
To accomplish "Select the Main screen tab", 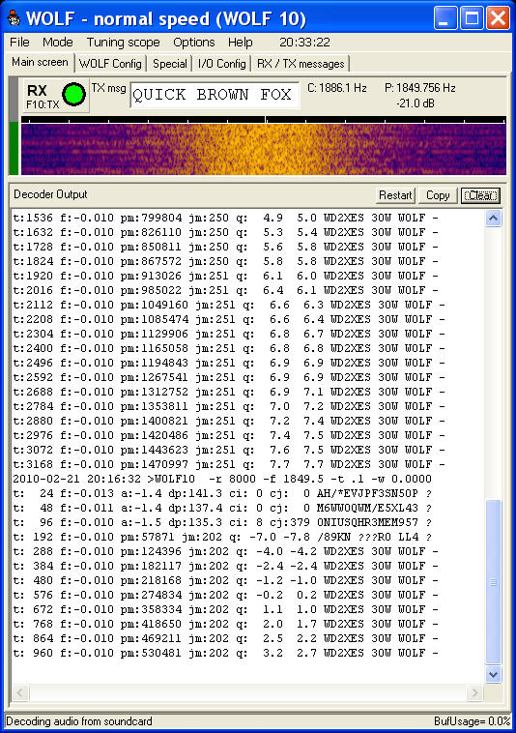I will tap(40, 62).
